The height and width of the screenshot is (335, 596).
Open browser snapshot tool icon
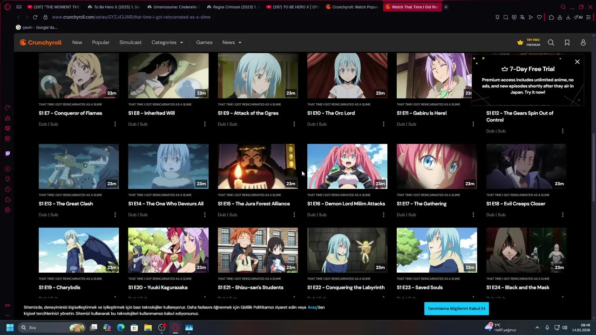pyautogui.click(x=506, y=17)
